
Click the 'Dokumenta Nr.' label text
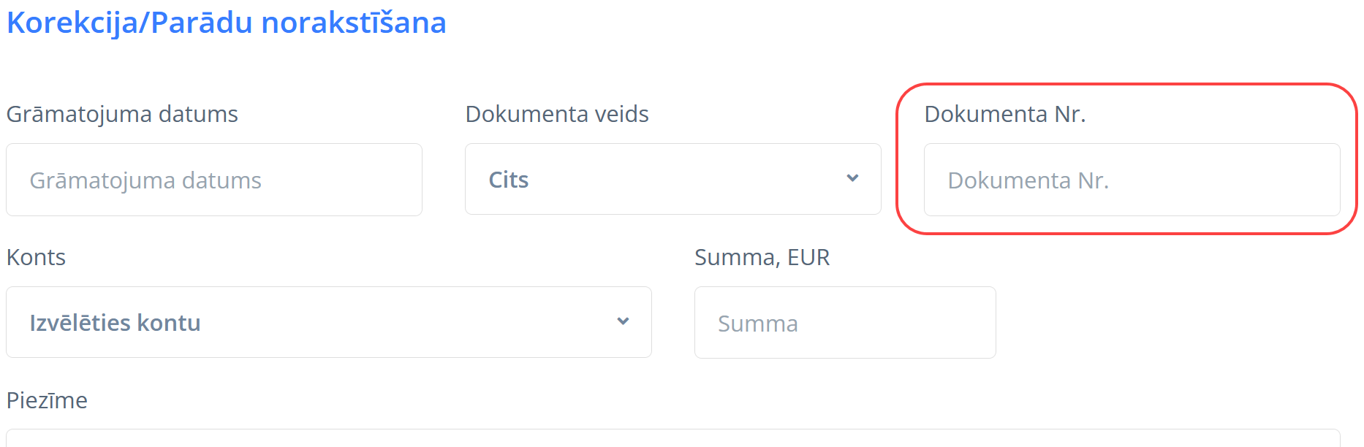click(x=1004, y=114)
